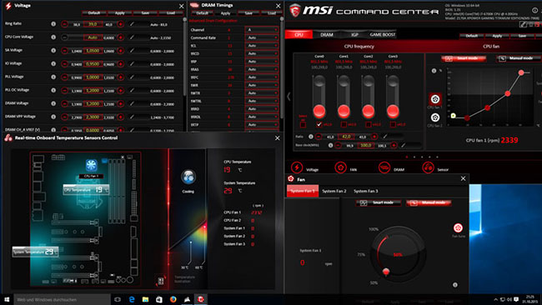
Task: Open the DRAM settings icon
Action: click(384, 167)
